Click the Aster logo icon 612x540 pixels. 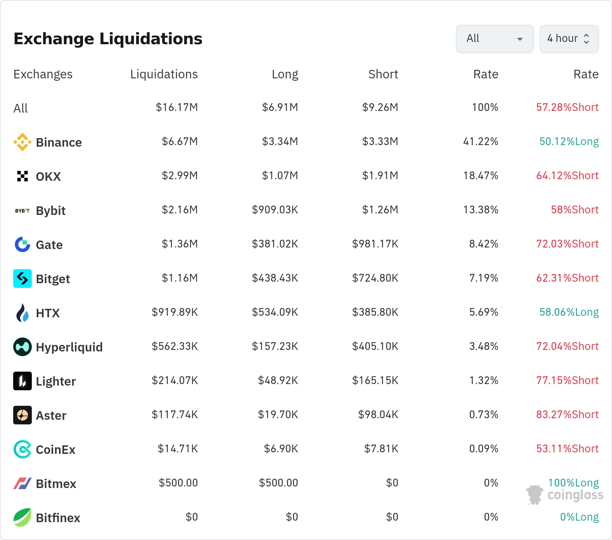pyautogui.click(x=22, y=415)
